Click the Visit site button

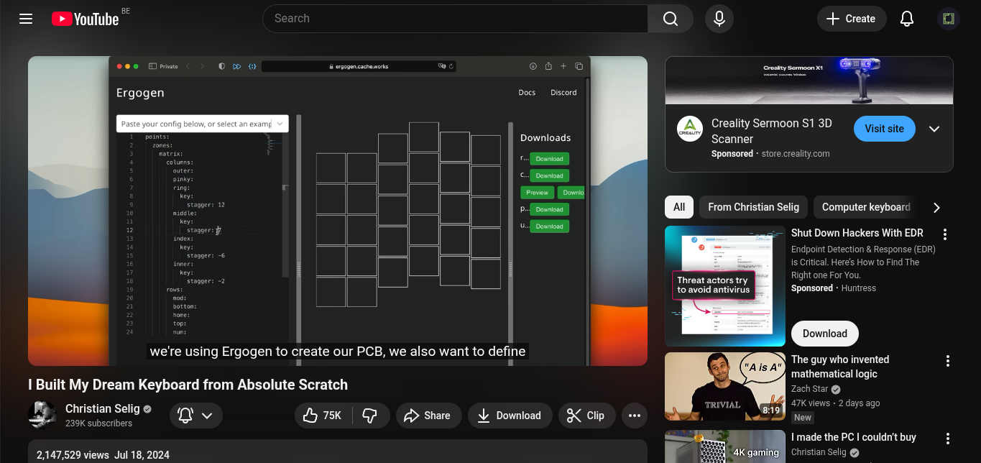pyautogui.click(x=884, y=129)
